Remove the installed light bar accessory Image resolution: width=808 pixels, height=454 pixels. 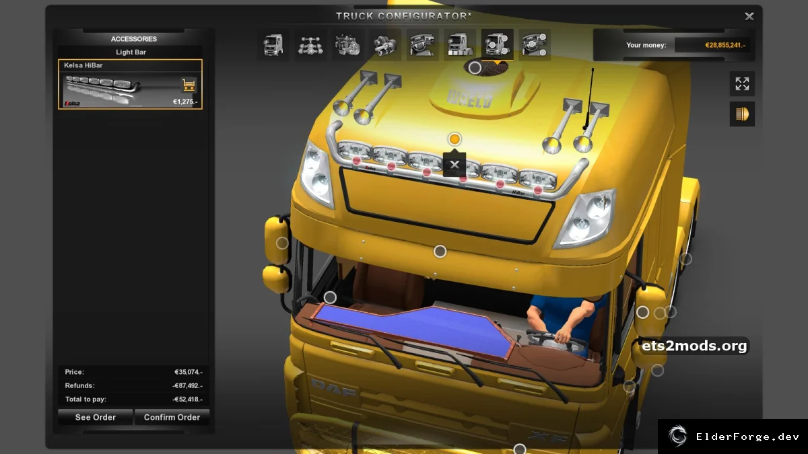(454, 164)
